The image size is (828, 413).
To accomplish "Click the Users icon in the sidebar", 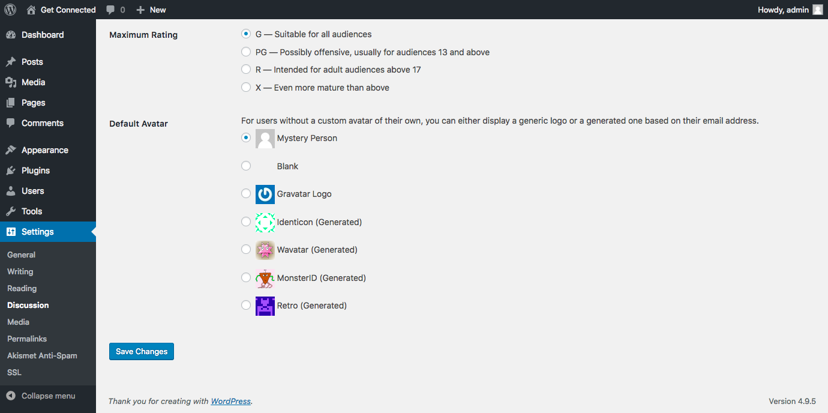I will [10, 190].
